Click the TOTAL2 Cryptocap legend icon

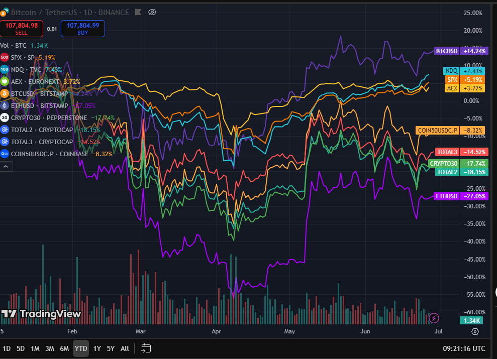[x=5, y=130]
